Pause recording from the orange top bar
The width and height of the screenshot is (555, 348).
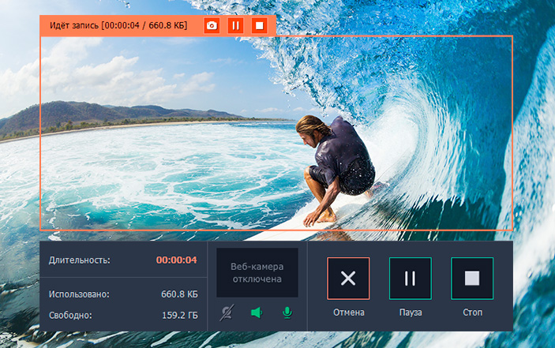click(235, 25)
